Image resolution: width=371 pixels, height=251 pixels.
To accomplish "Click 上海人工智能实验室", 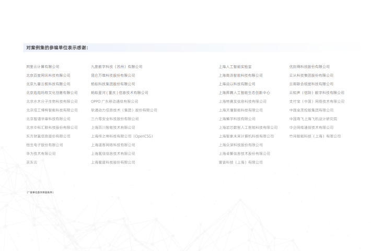I will coord(235,67).
